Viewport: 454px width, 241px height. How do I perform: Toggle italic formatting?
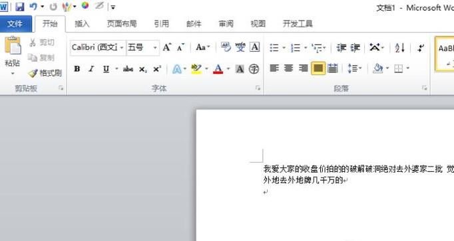coord(91,69)
